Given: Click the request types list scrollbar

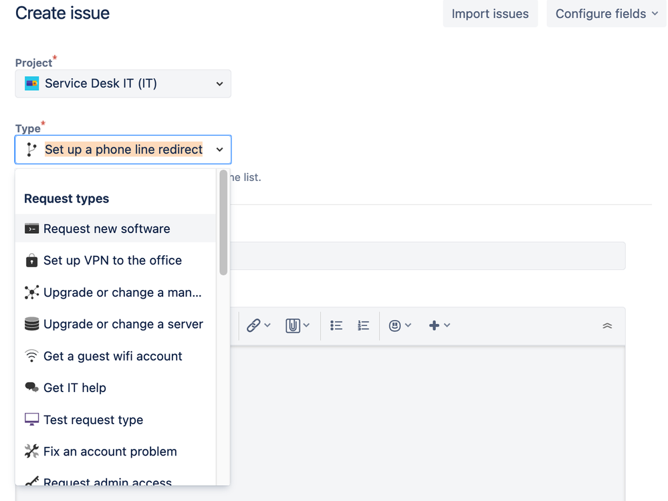Looking at the screenshot, I should (x=223, y=222).
